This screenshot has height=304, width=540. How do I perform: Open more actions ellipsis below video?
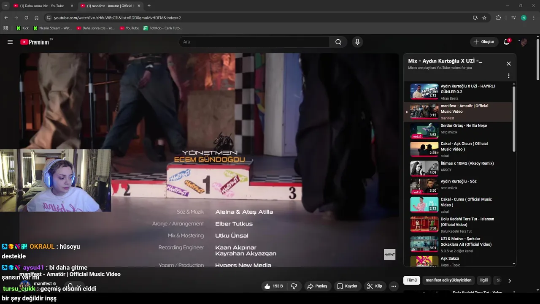tap(394, 286)
